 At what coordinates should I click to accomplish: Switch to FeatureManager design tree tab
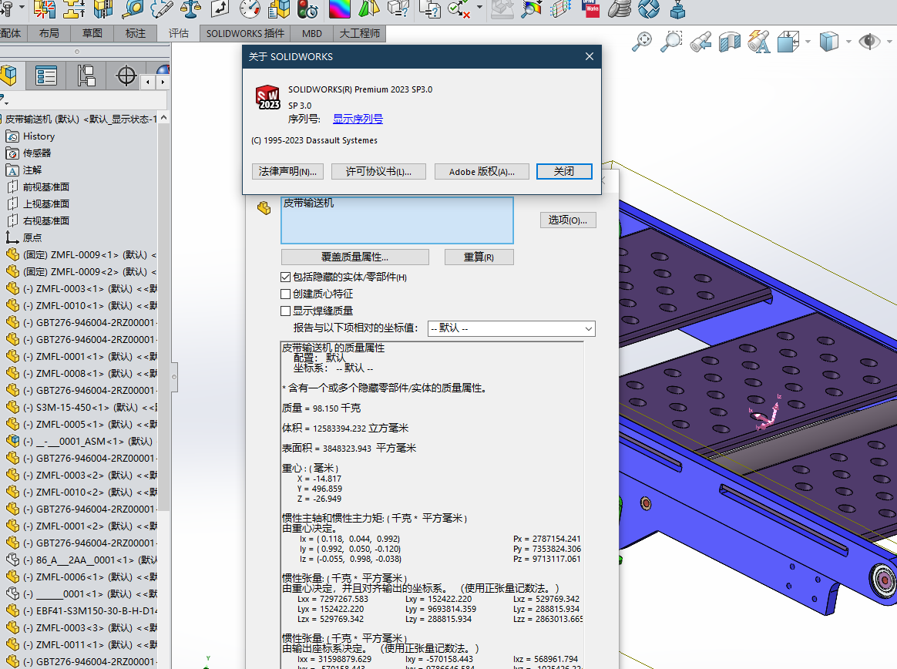coord(9,76)
